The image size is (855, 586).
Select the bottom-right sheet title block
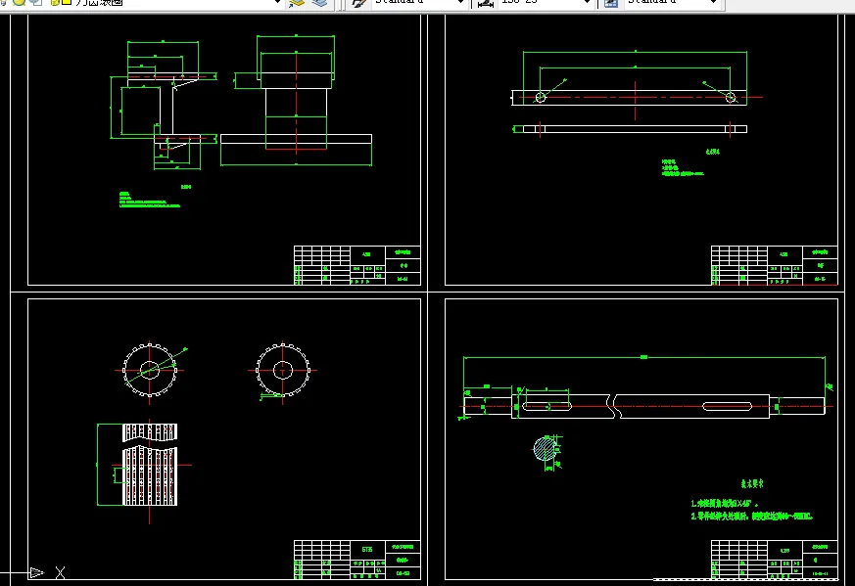click(775, 560)
